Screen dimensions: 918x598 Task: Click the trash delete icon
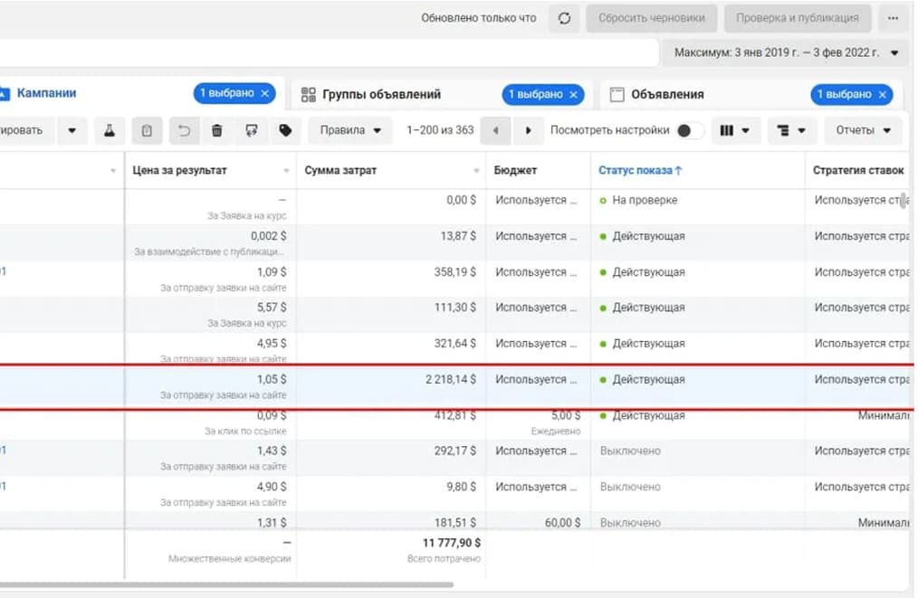(217, 130)
